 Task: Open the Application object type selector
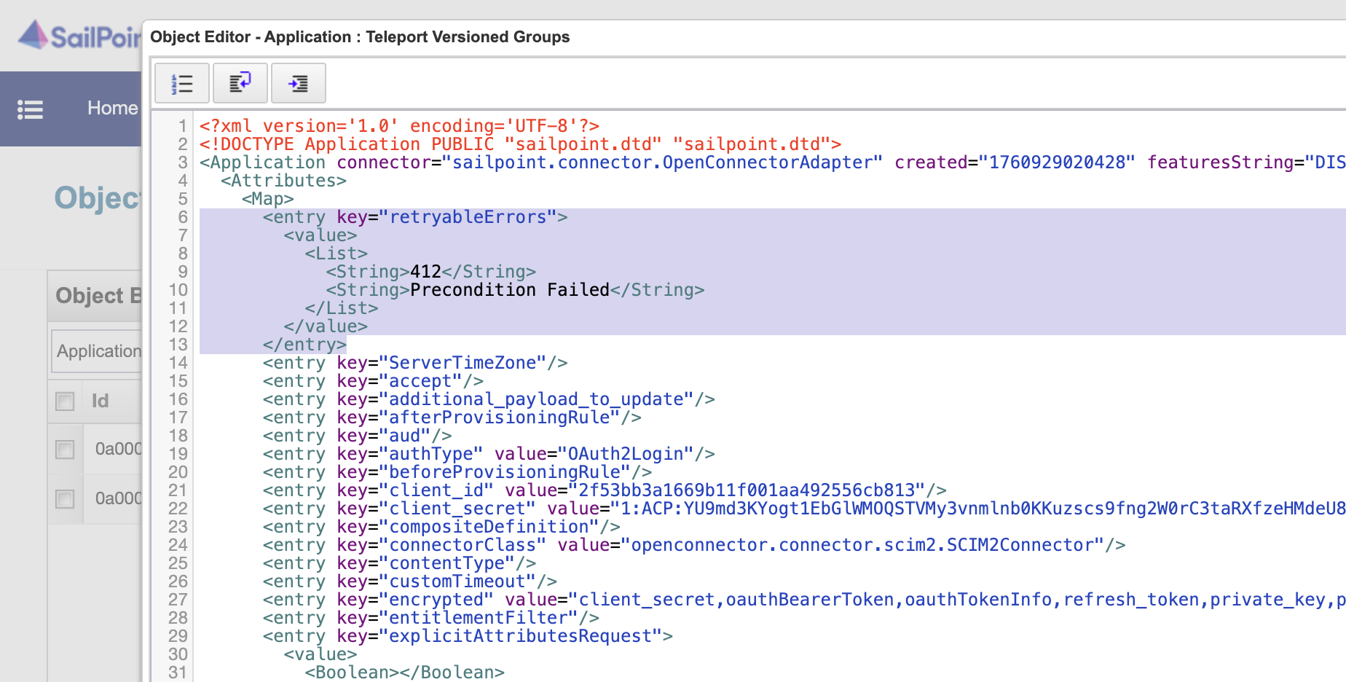(100, 350)
